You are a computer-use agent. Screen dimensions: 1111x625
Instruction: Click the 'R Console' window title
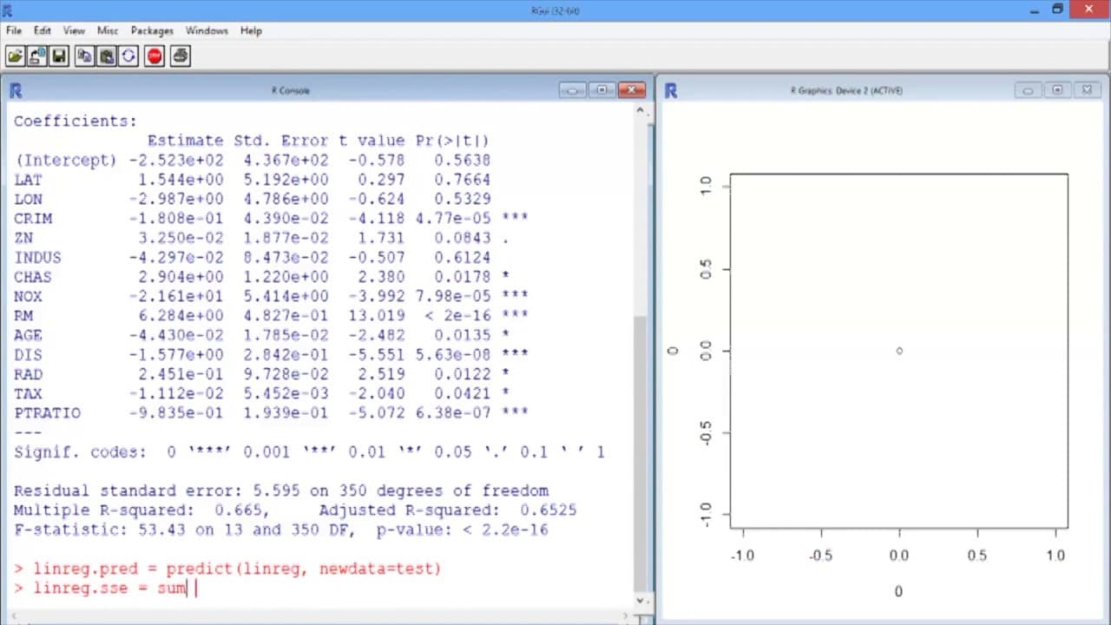point(291,90)
